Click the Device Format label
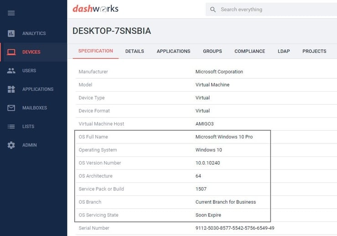Viewport: 337px width, 236px height. click(x=94, y=111)
